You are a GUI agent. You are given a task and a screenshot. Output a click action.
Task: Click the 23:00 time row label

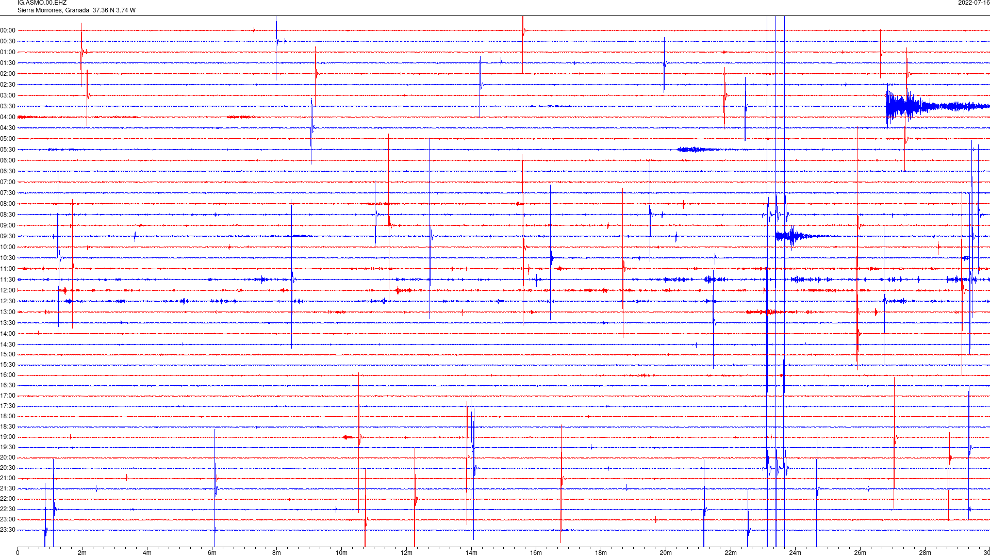(8, 519)
